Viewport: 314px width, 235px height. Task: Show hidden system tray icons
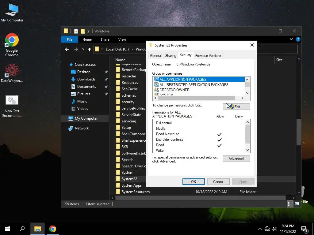[259, 229]
